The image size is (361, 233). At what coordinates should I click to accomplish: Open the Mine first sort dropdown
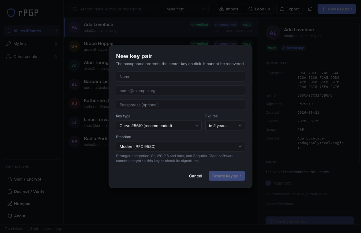[186, 9]
